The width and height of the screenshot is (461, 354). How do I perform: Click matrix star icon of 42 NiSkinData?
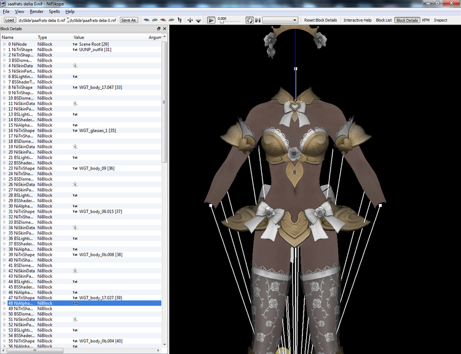click(75, 271)
